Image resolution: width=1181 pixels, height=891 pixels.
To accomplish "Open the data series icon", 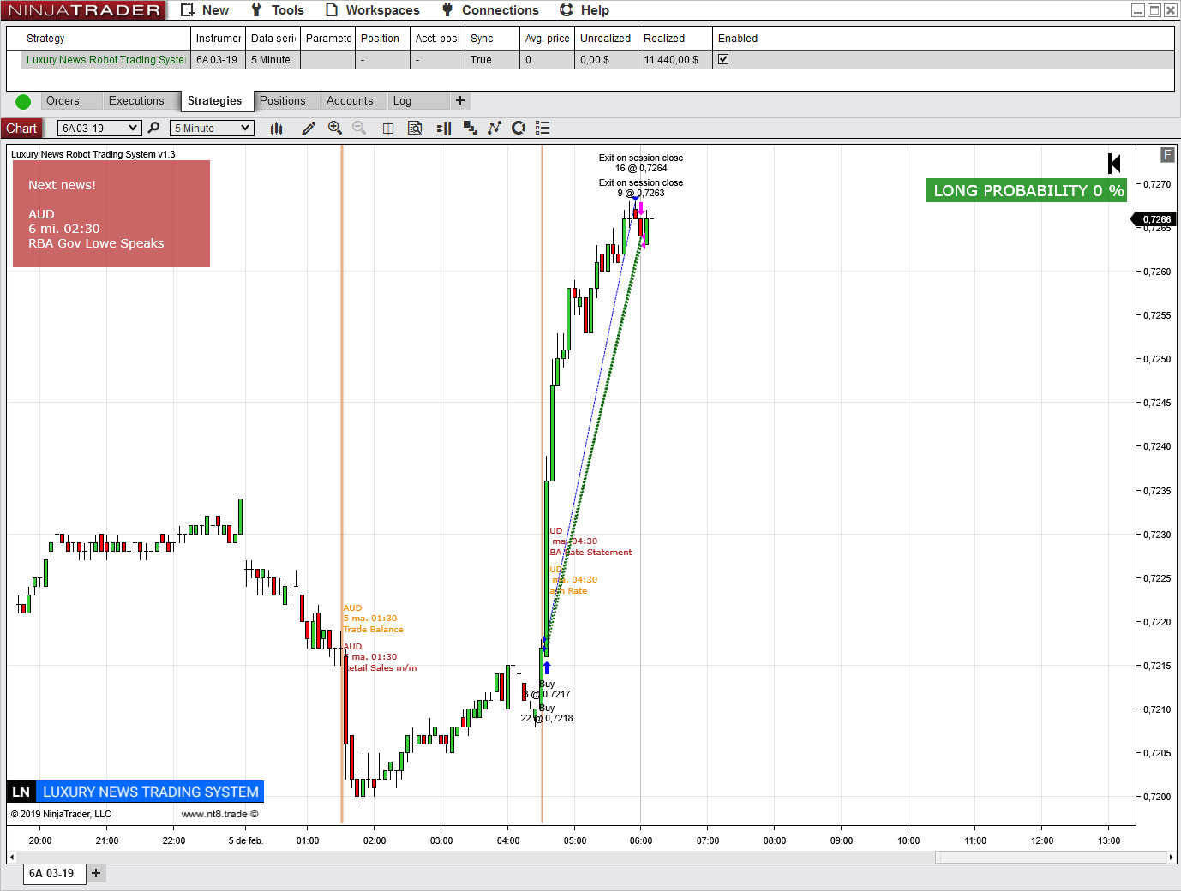I will point(470,129).
